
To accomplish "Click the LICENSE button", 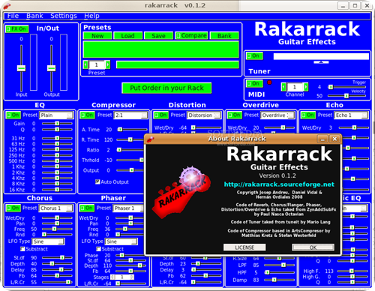I will click(244, 247).
